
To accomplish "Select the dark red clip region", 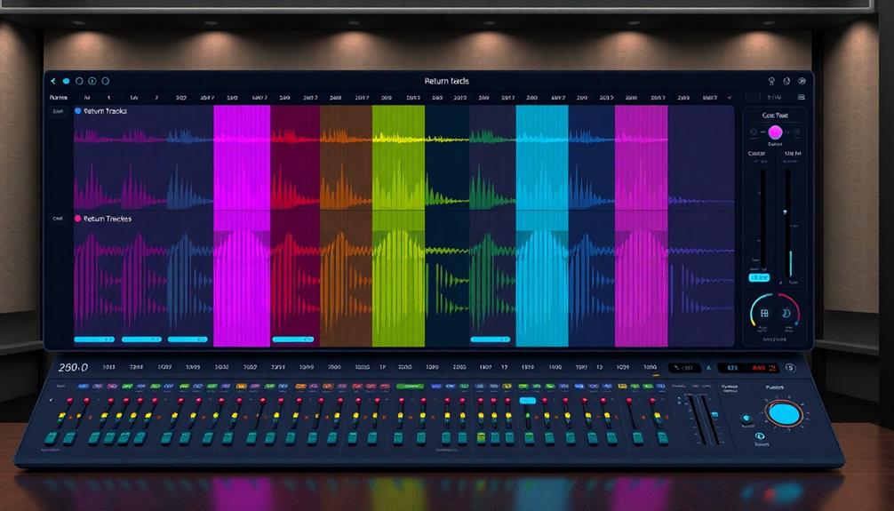I will 295,226.
